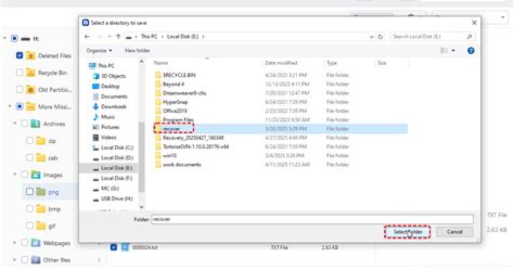Create a New folder
This screenshot has height=270, width=514.
coord(138,51)
